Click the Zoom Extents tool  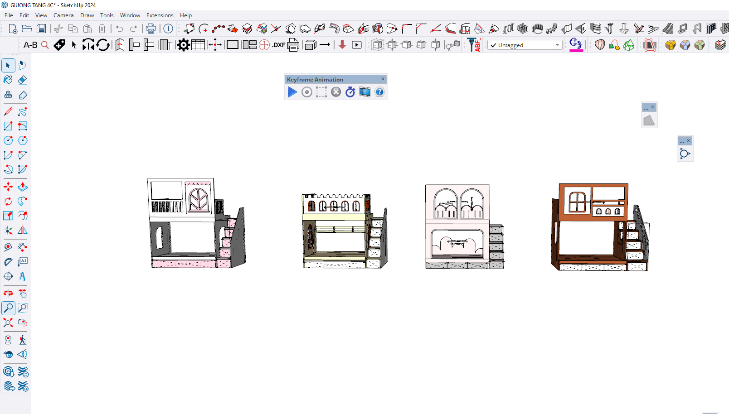[x=8, y=323]
